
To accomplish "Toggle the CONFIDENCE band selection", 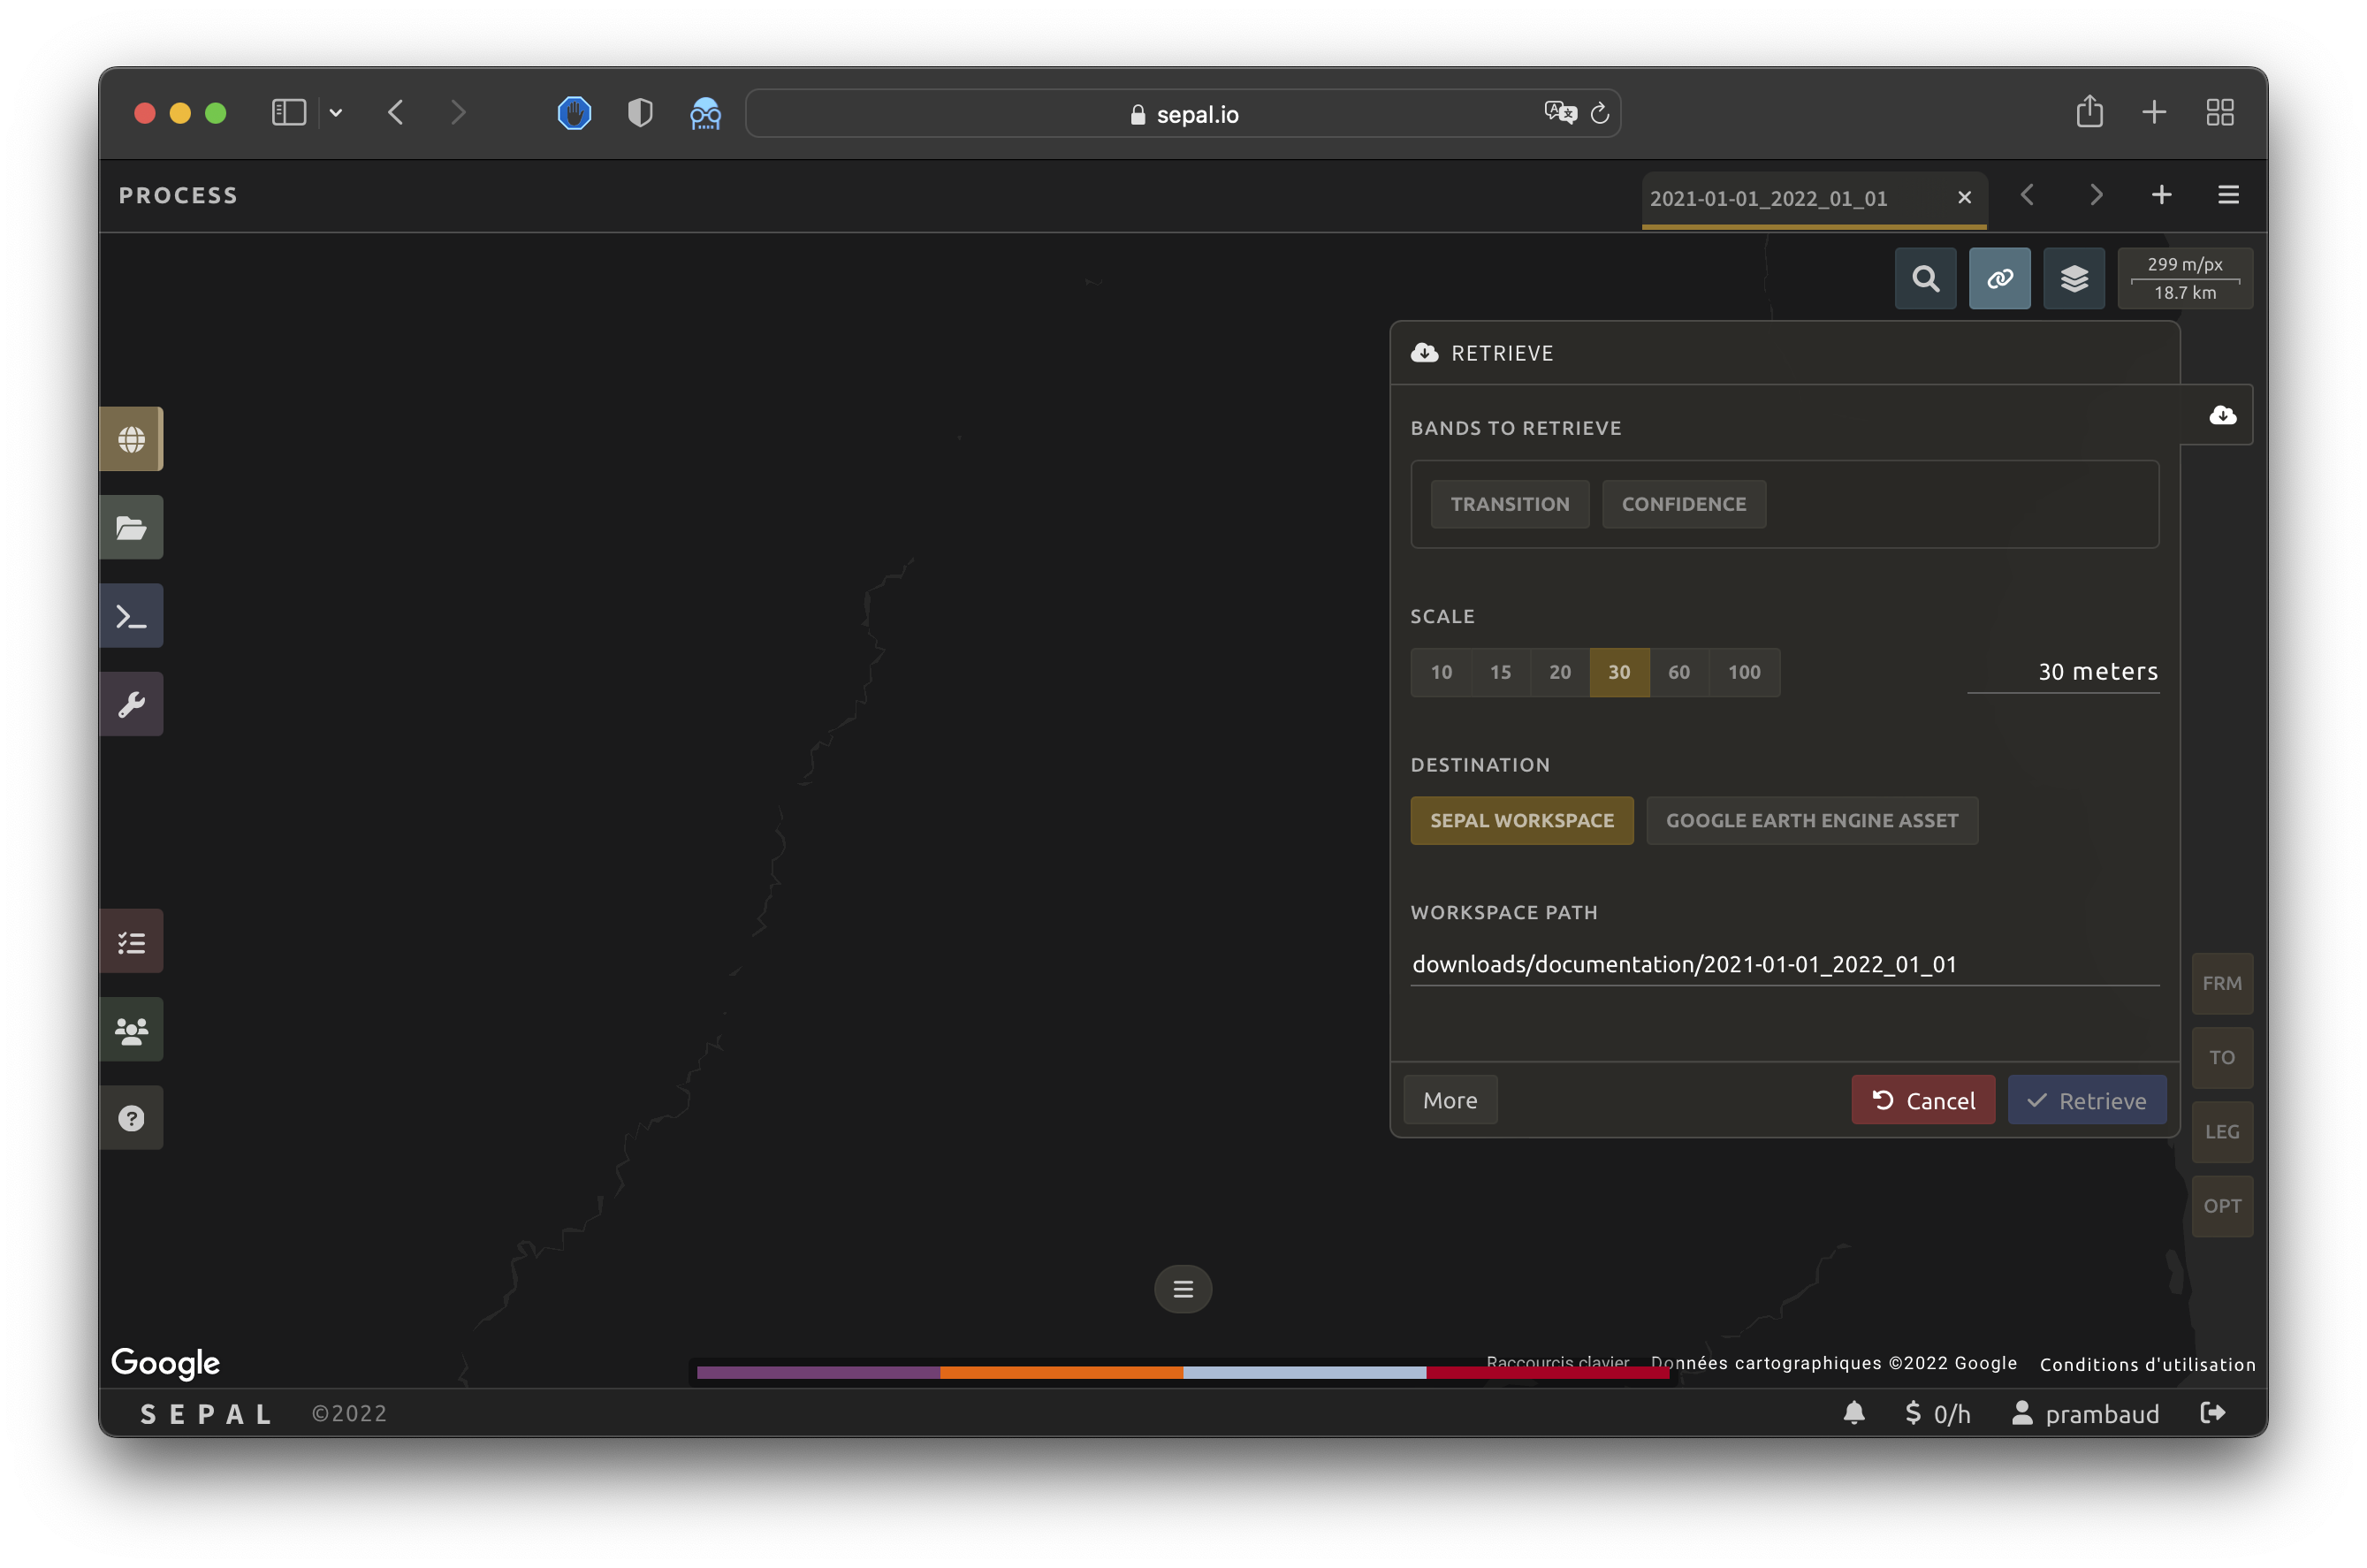I will coord(1683,504).
